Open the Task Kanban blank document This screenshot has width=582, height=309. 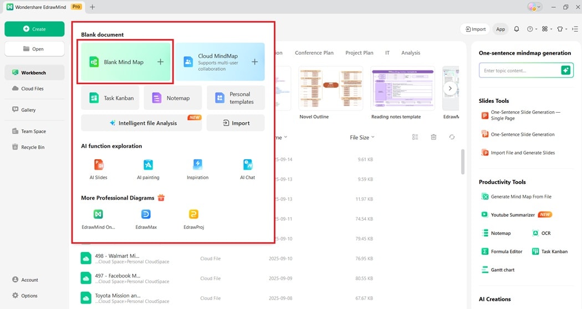point(110,98)
